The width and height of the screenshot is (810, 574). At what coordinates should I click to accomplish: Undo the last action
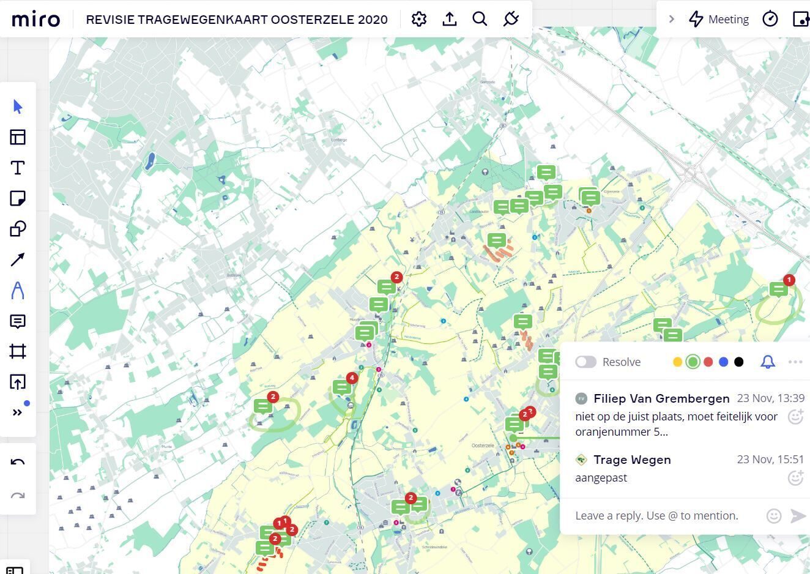(x=18, y=463)
